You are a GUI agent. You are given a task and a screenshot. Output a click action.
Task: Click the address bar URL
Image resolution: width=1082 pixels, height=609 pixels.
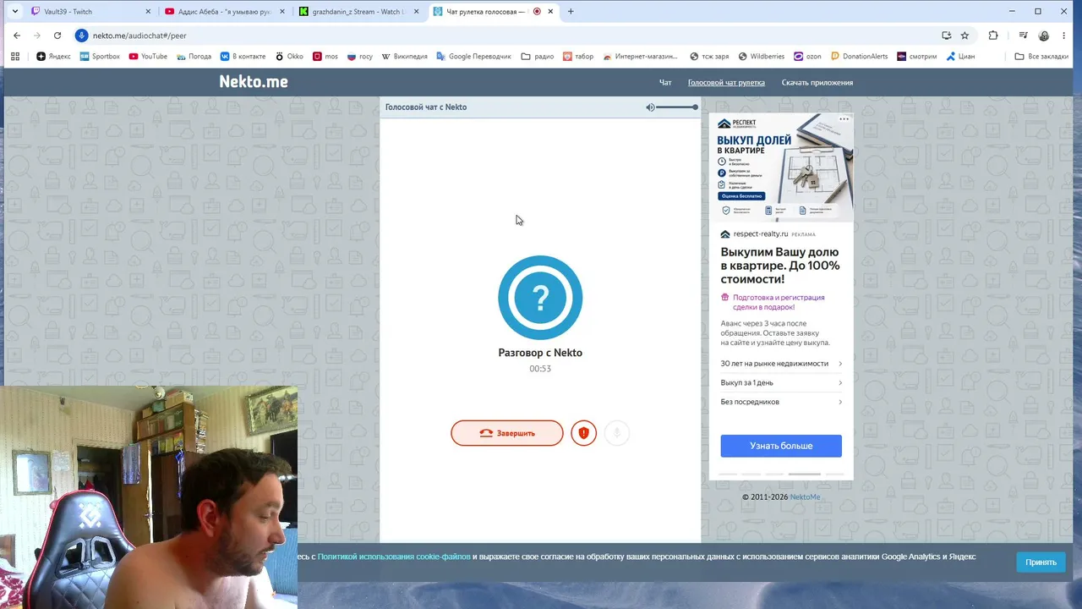[x=139, y=36]
